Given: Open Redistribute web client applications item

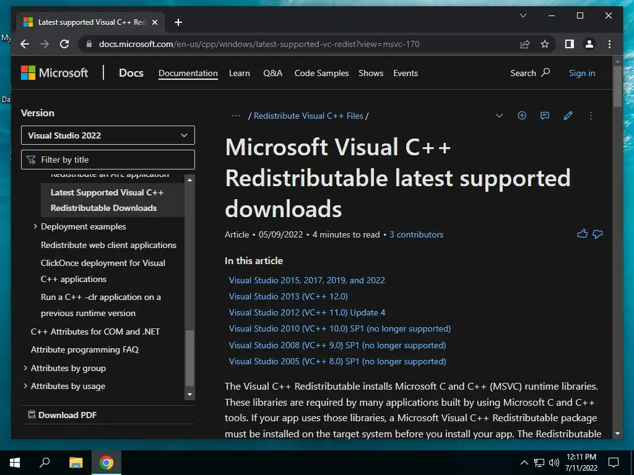Looking at the screenshot, I should (108, 245).
